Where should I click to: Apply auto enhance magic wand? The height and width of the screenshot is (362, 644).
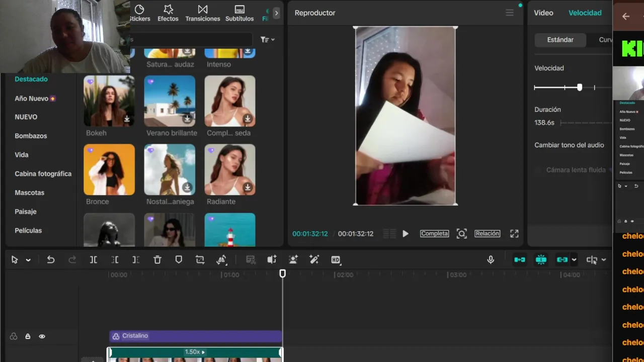coord(314,260)
